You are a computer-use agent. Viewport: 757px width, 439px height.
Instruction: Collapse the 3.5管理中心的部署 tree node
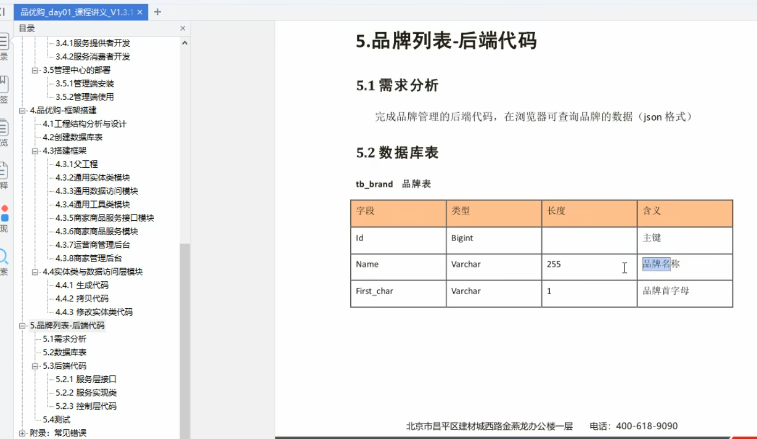pos(35,70)
